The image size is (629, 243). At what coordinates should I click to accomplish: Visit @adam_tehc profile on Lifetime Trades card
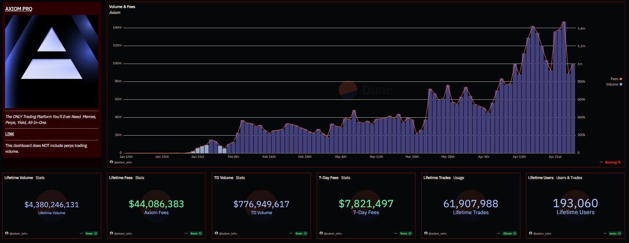coord(437,233)
